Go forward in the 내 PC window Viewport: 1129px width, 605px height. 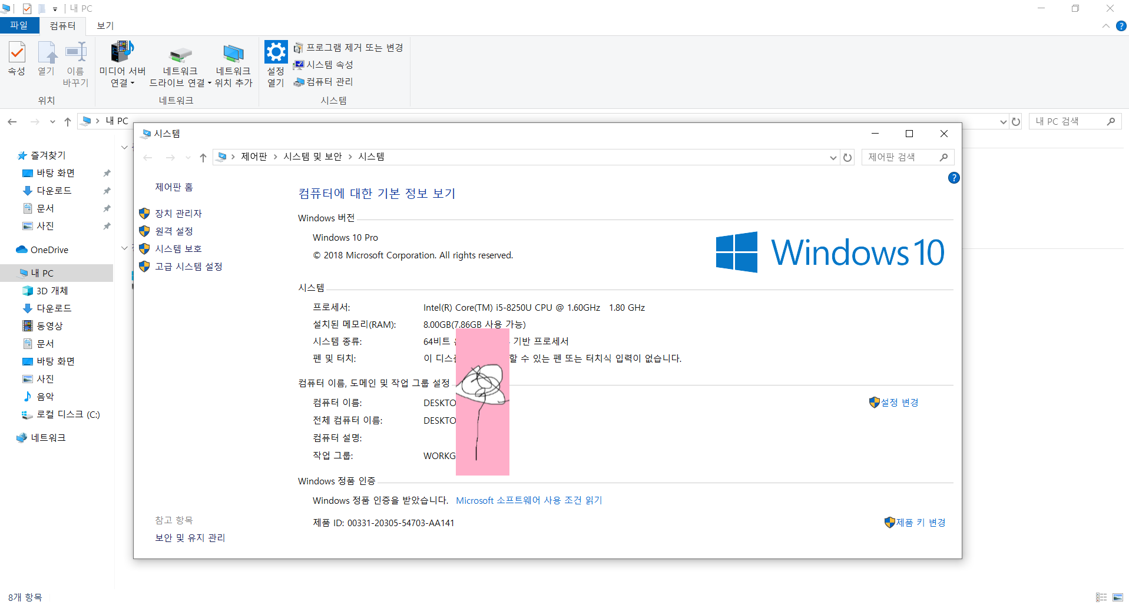coord(35,122)
